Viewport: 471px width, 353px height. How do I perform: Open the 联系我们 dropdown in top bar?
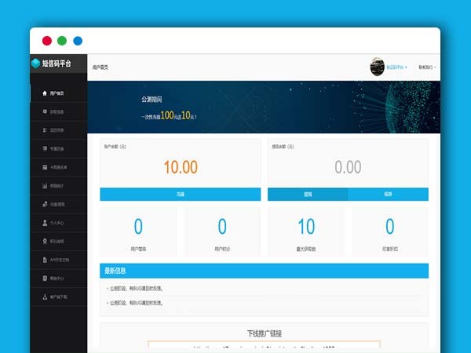[x=427, y=67]
